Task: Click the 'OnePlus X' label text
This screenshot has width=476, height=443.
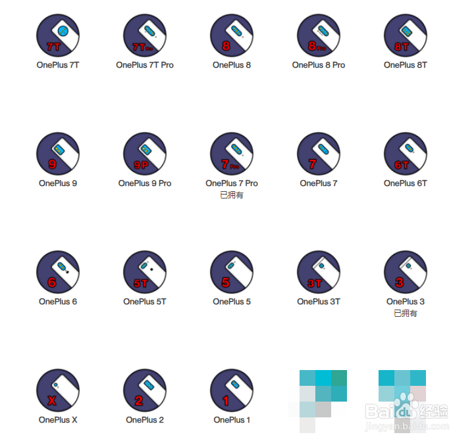Action: (x=58, y=420)
